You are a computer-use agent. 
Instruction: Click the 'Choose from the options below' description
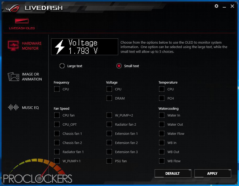(174, 47)
